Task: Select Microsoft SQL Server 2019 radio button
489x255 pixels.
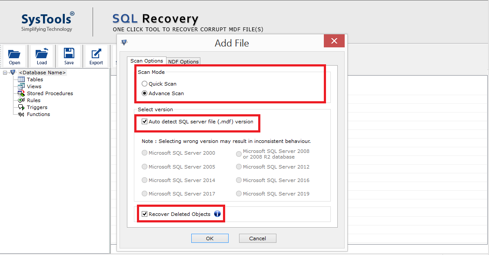Action: point(239,194)
